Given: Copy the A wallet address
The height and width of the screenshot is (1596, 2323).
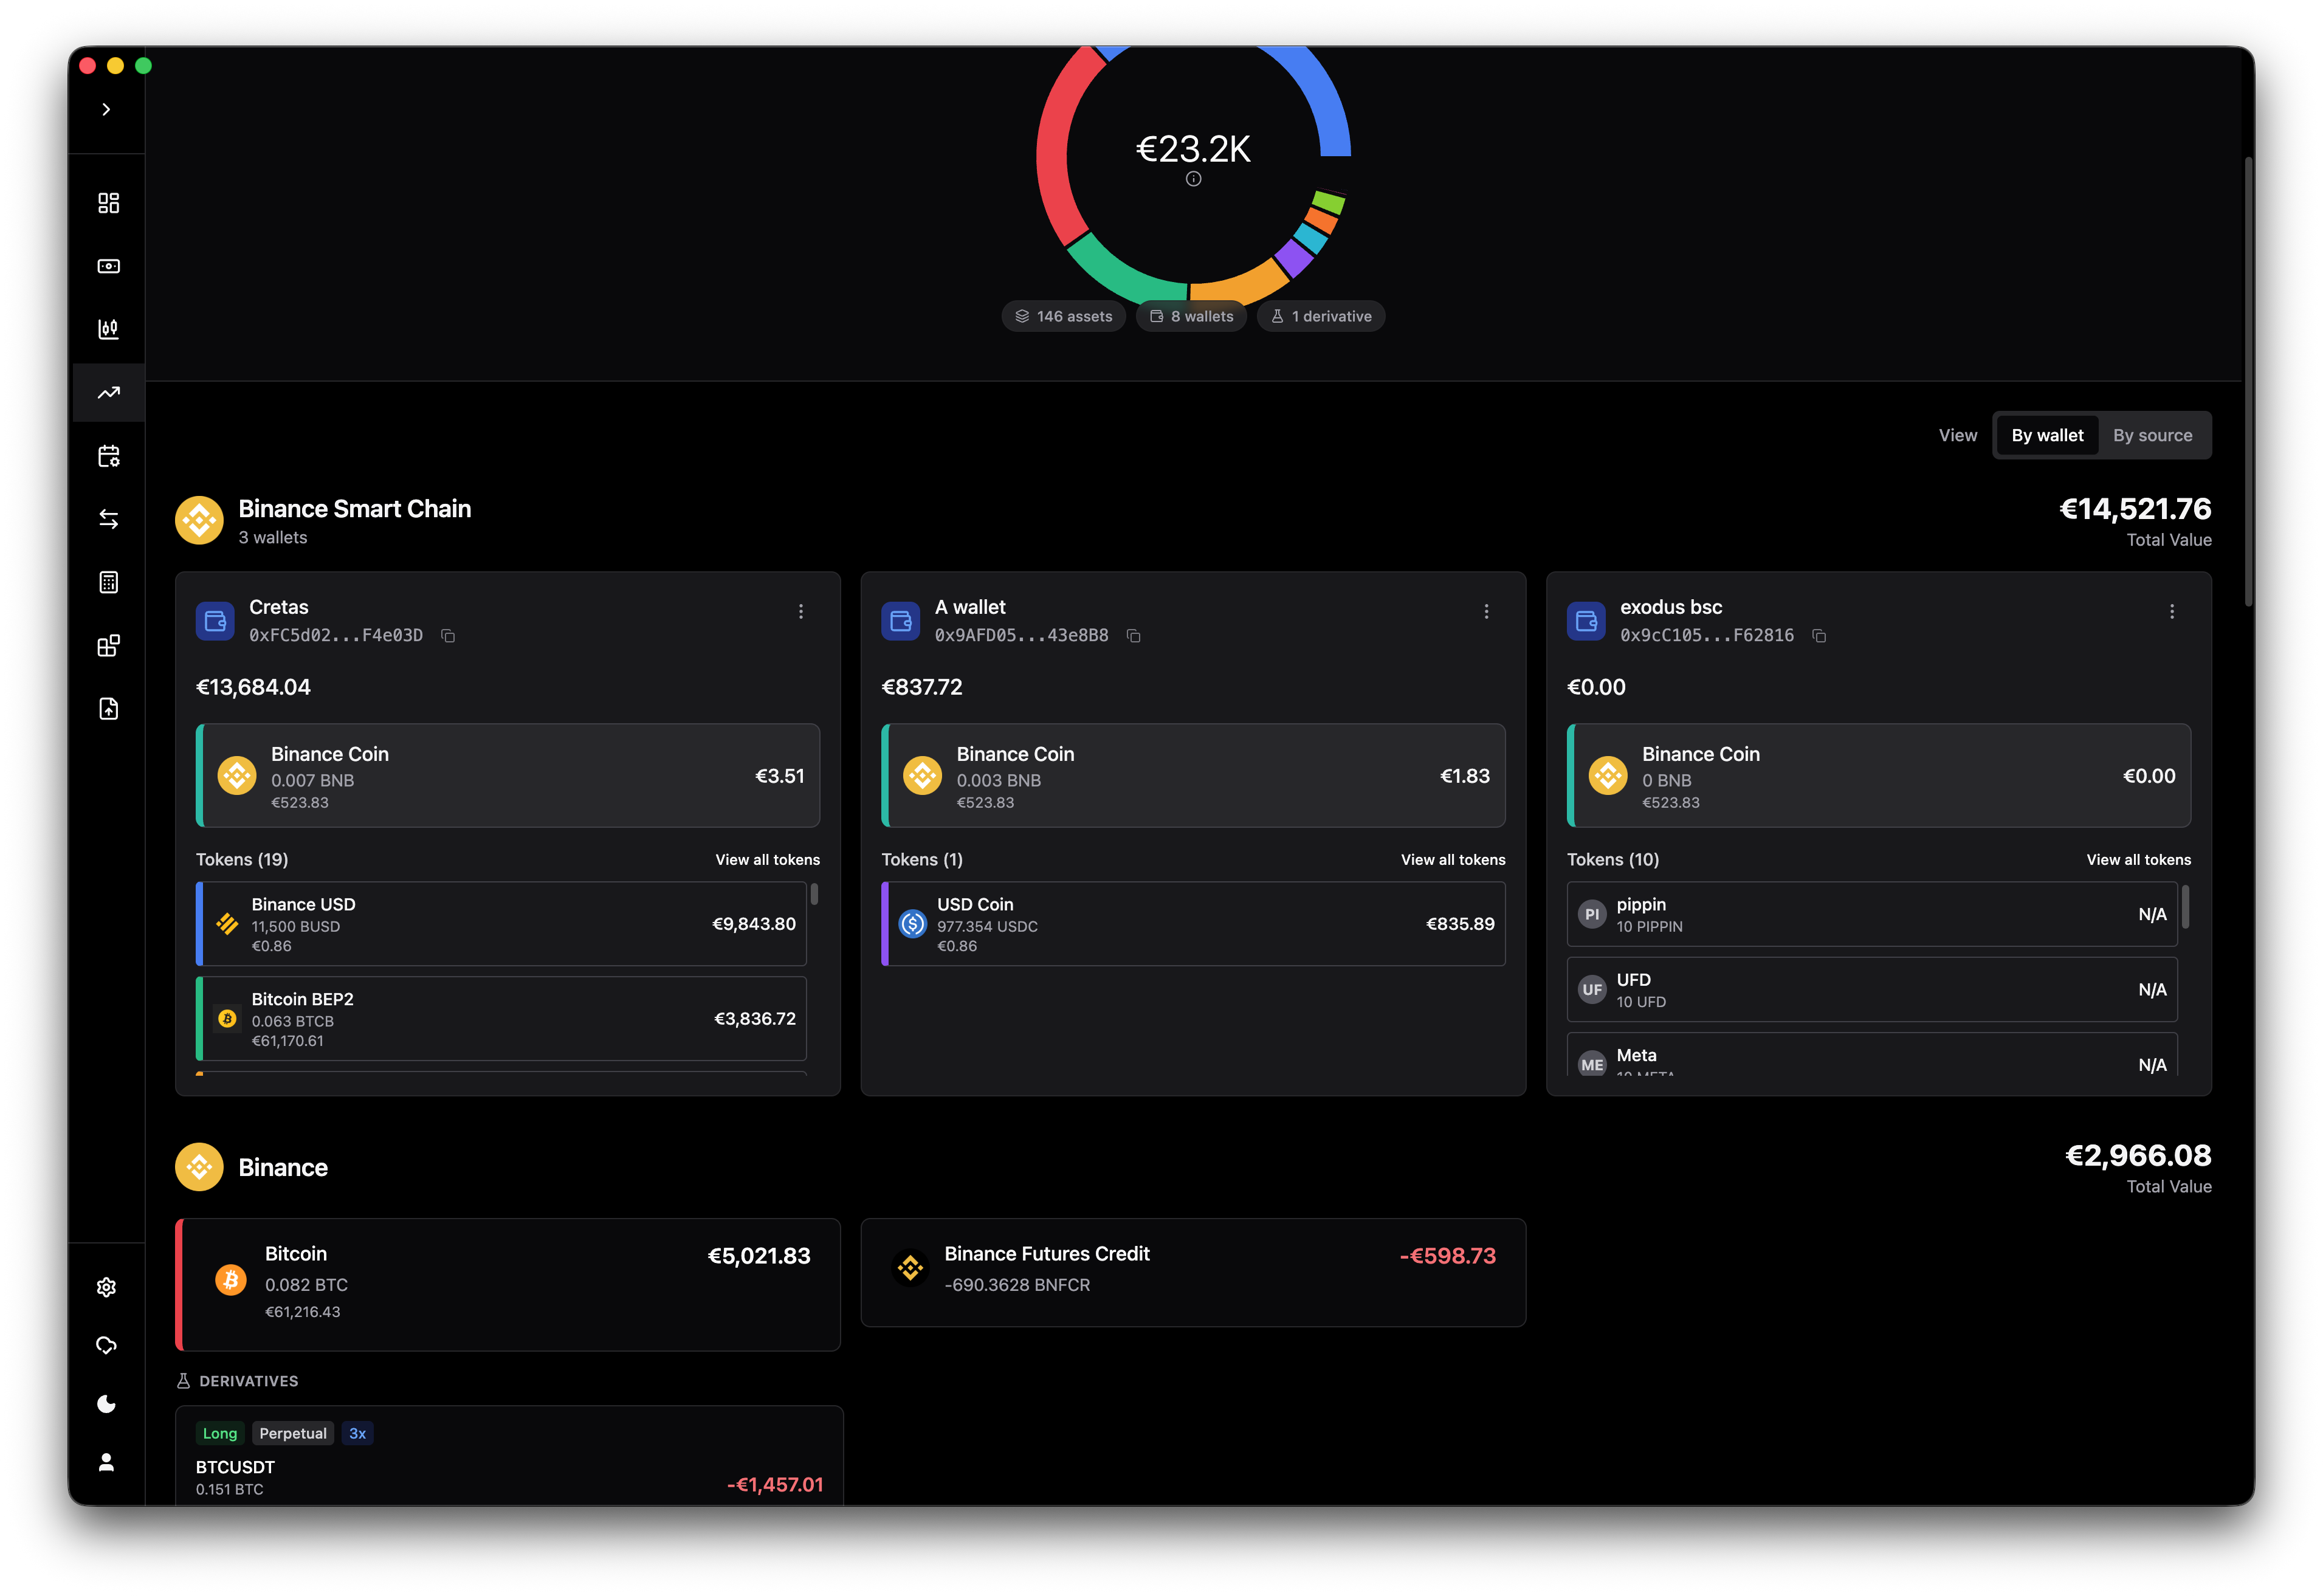Looking at the screenshot, I should (x=1133, y=636).
